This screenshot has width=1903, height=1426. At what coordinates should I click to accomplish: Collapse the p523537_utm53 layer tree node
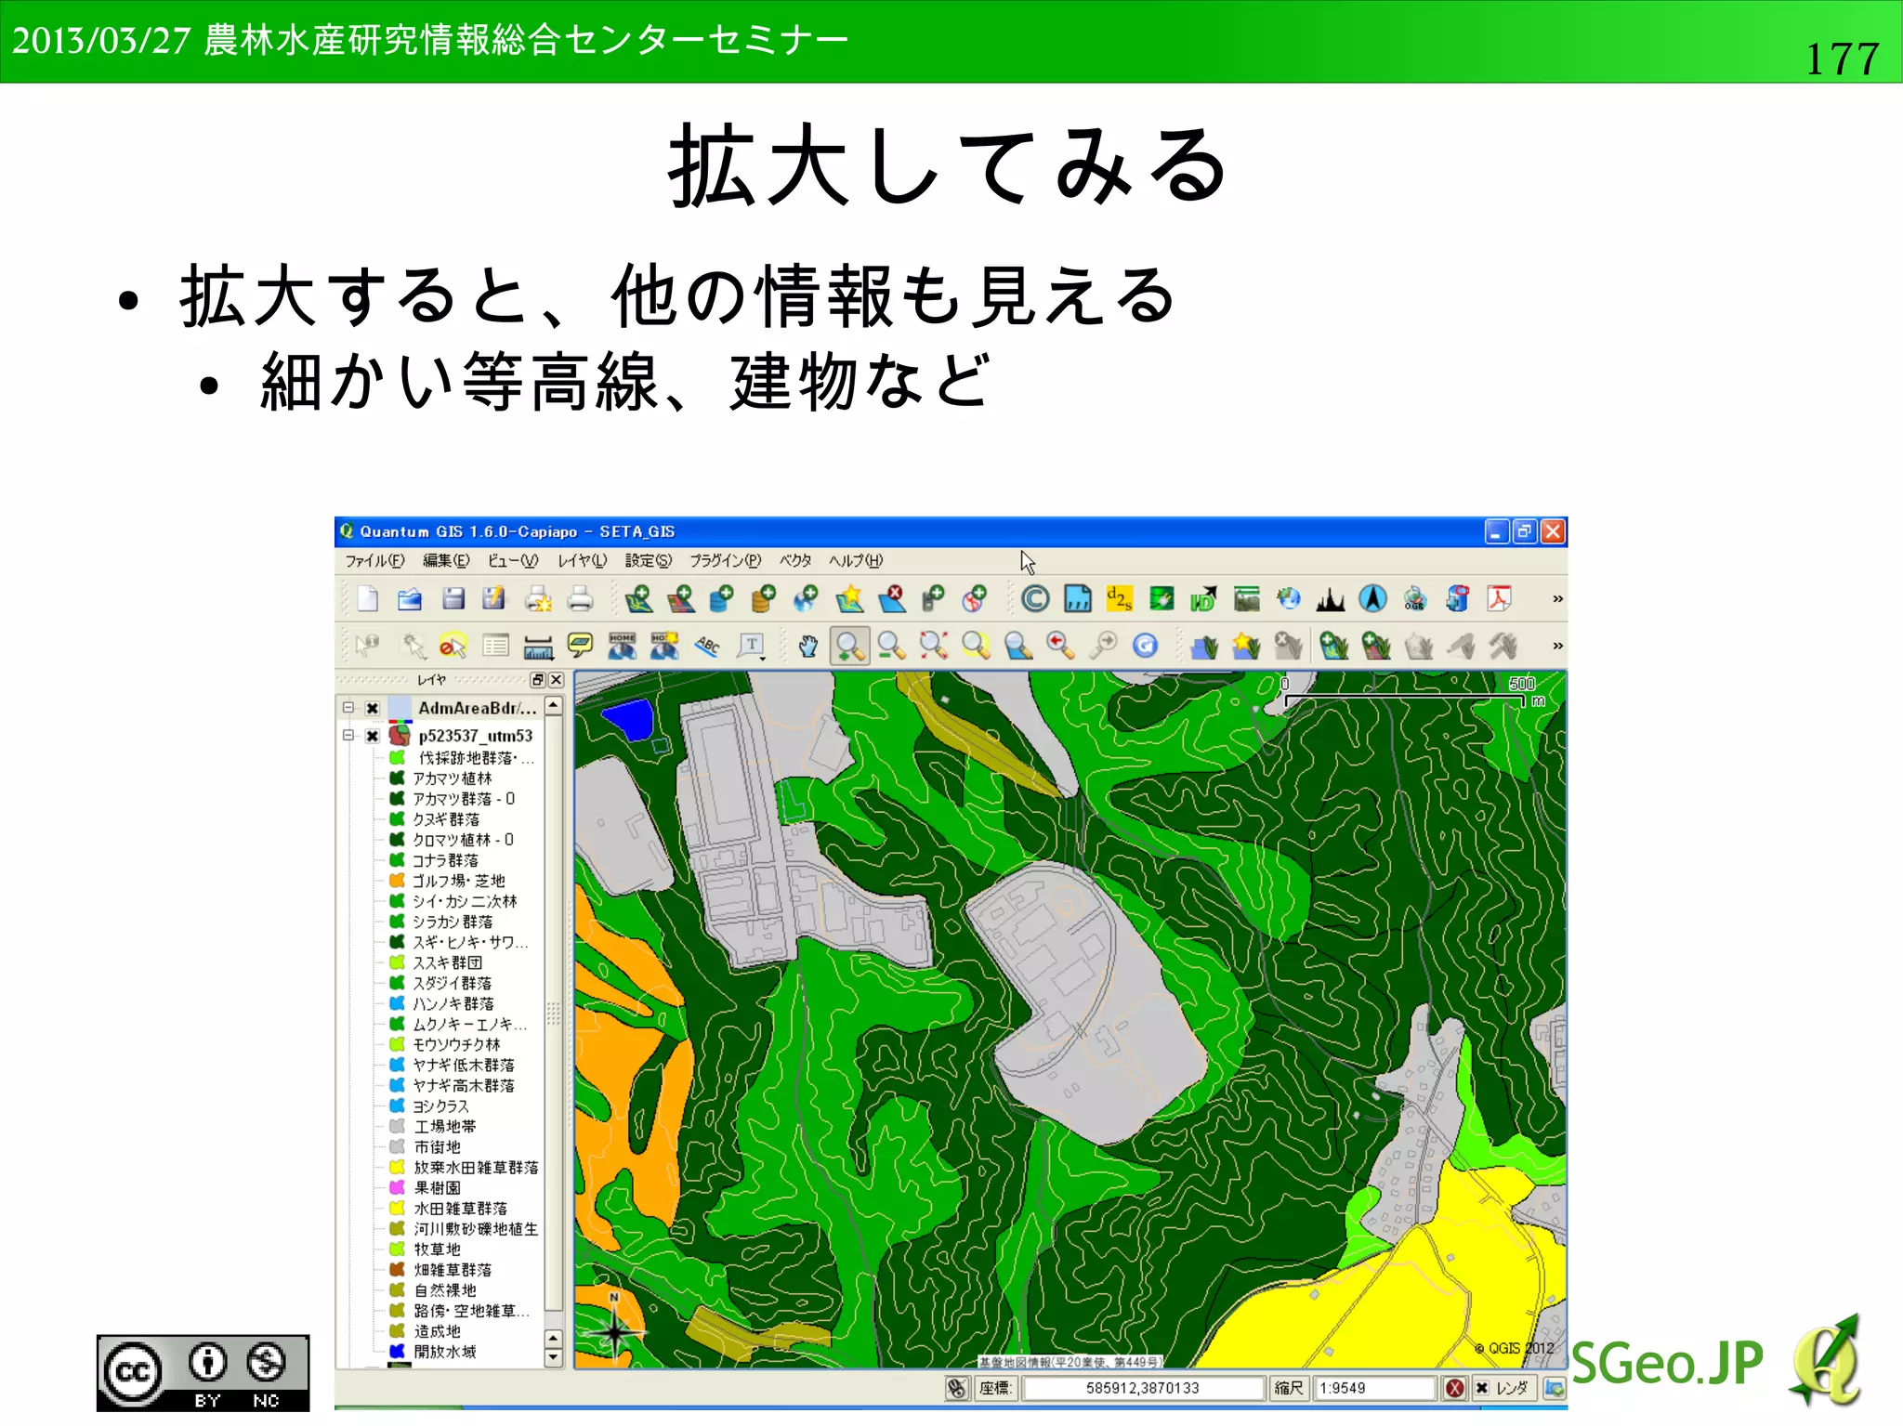coord(348,735)
